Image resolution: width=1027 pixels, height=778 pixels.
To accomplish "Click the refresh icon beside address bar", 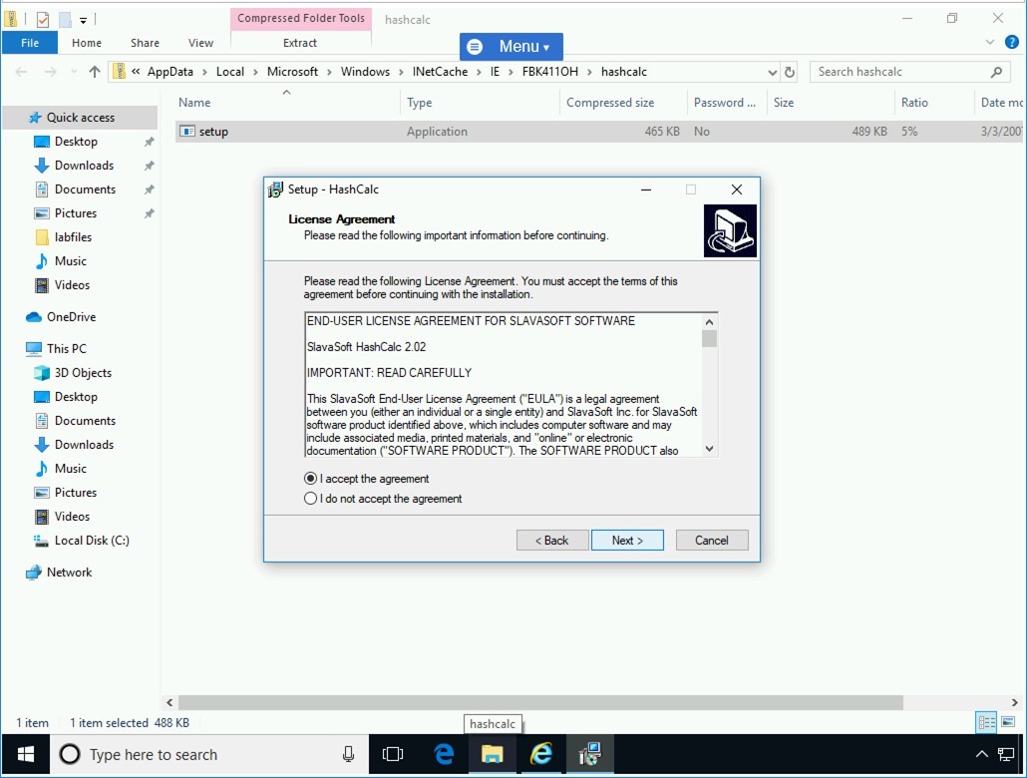I will coord(790,72).
